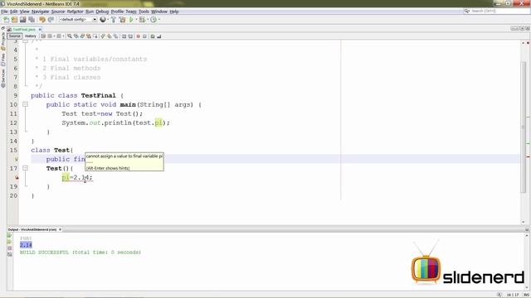Go to the previous bookmark
The image size is (531, 298).
point(103,36)
